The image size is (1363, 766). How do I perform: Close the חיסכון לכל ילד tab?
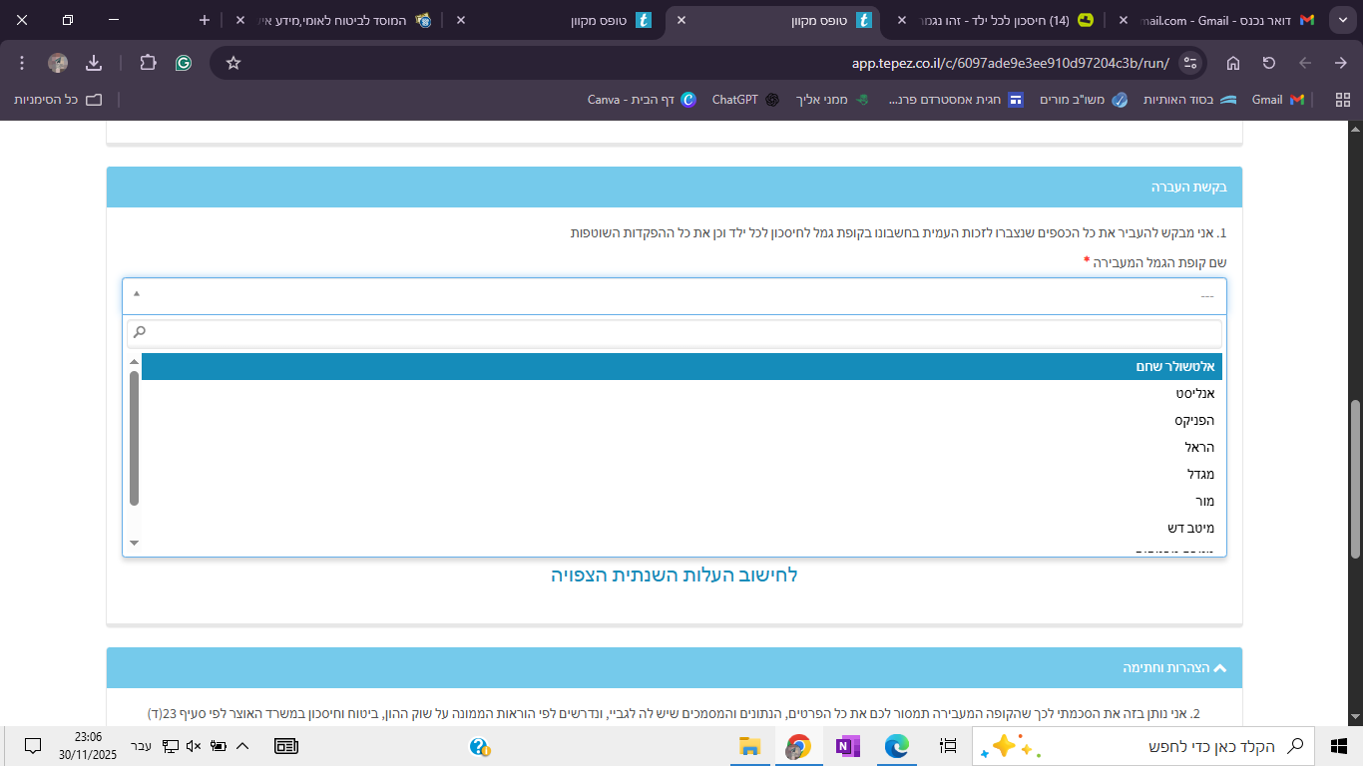[x=903, y=20]
